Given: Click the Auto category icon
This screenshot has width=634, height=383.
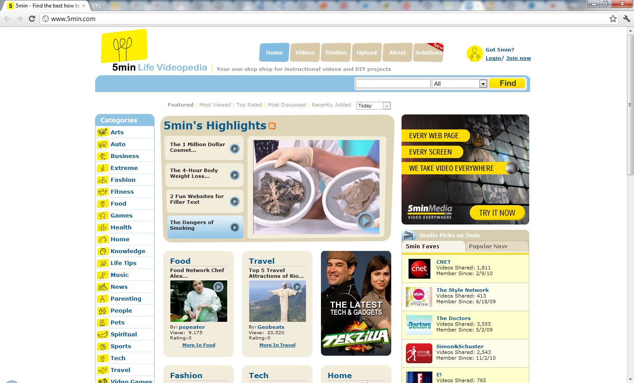Looking at the screenshot, I should [x=103, y=144].
